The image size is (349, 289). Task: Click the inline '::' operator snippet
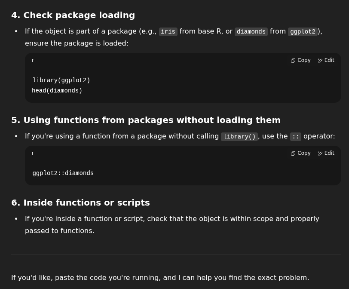(x=295, y=137)
